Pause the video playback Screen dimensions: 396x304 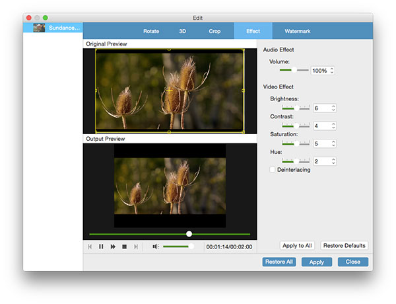tap(101, 247)
